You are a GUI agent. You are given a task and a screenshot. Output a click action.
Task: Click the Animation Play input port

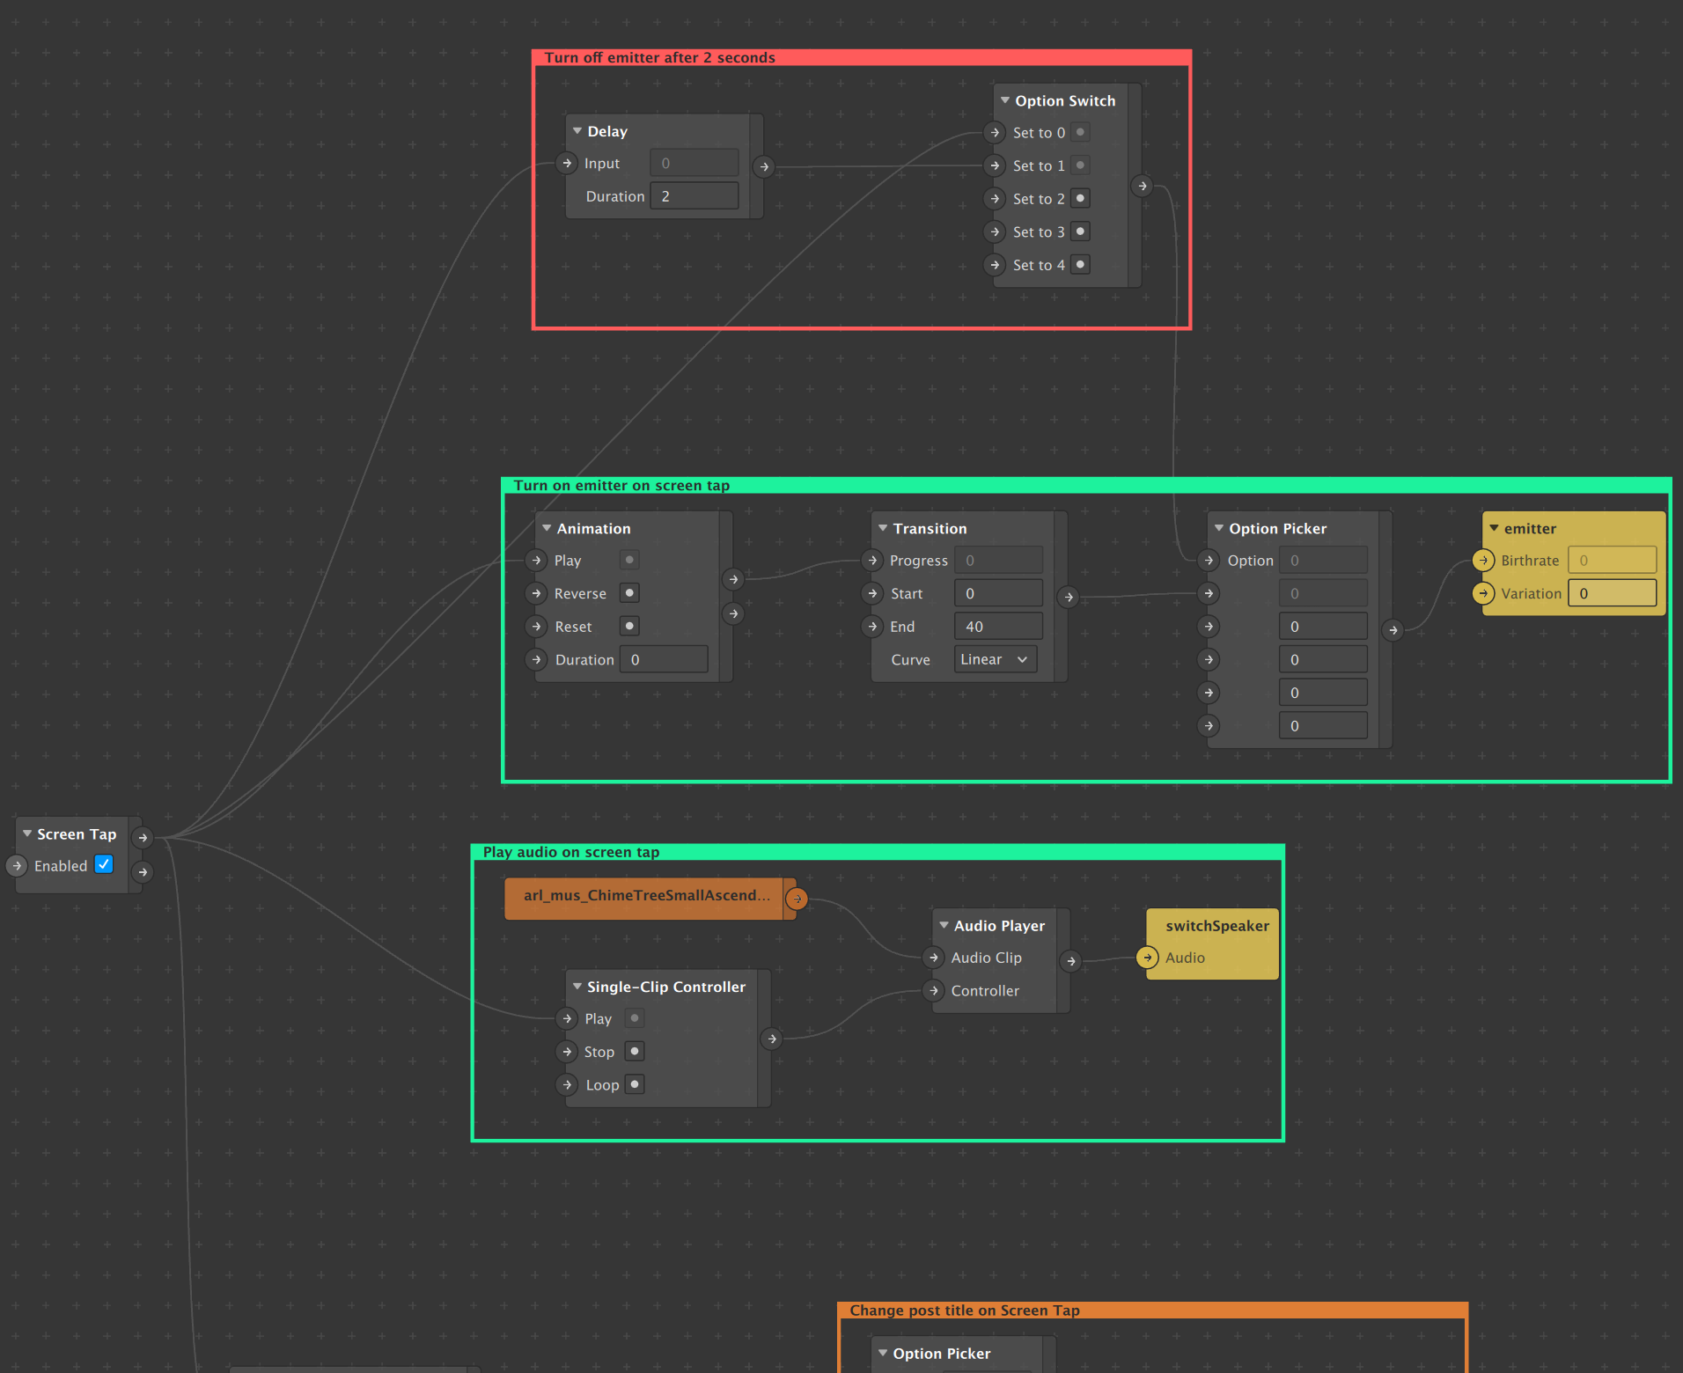coord(536,561)
